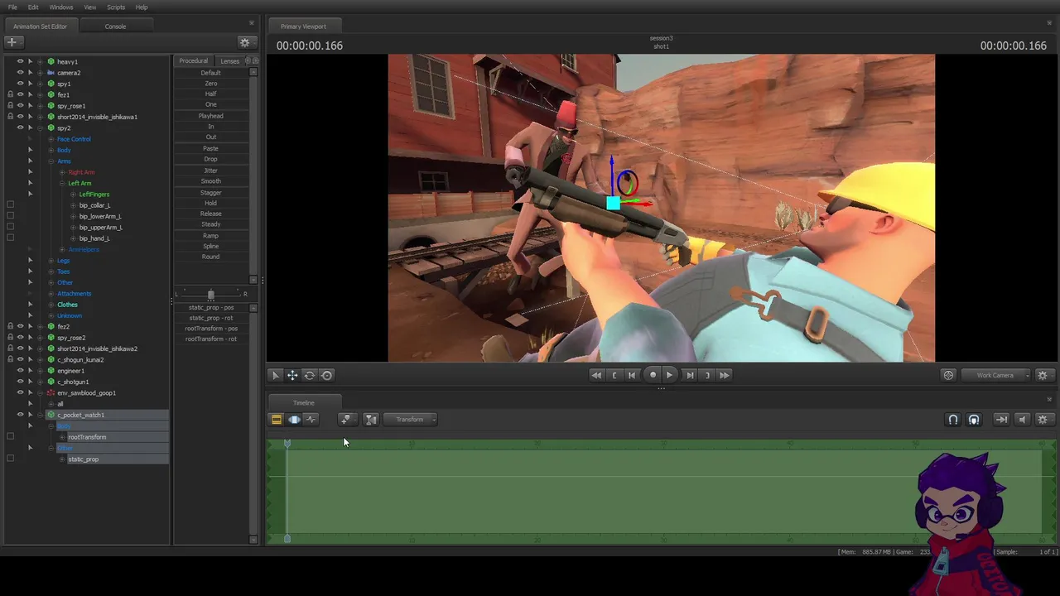Expand the LeftFingers group
The height and width of the screenshot is (596, 1060).
(x=73, y=194)
